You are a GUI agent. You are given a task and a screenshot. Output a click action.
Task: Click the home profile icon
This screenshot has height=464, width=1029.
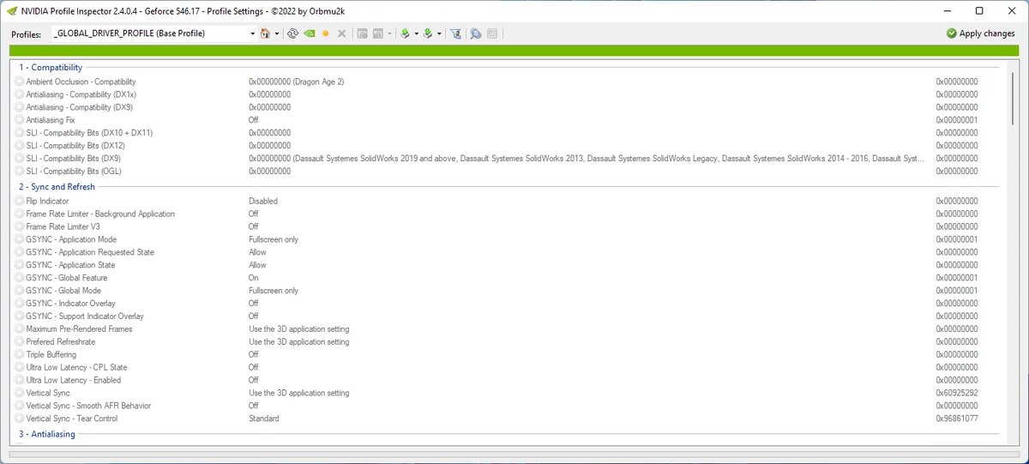click(x=265, y=33)
